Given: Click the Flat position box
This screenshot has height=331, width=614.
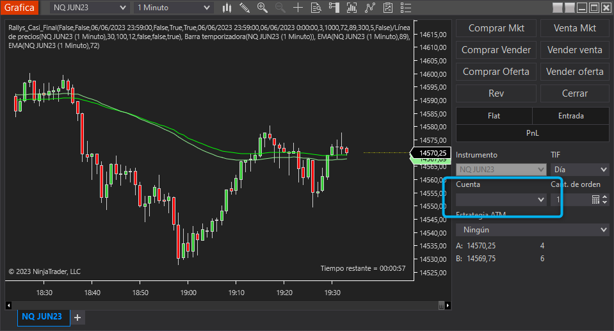Looking at the screenshot, I should click(x=494, y=116).
